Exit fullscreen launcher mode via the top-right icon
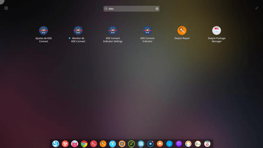The height and width of the screenshot is (148, 263). pos(257,8)
